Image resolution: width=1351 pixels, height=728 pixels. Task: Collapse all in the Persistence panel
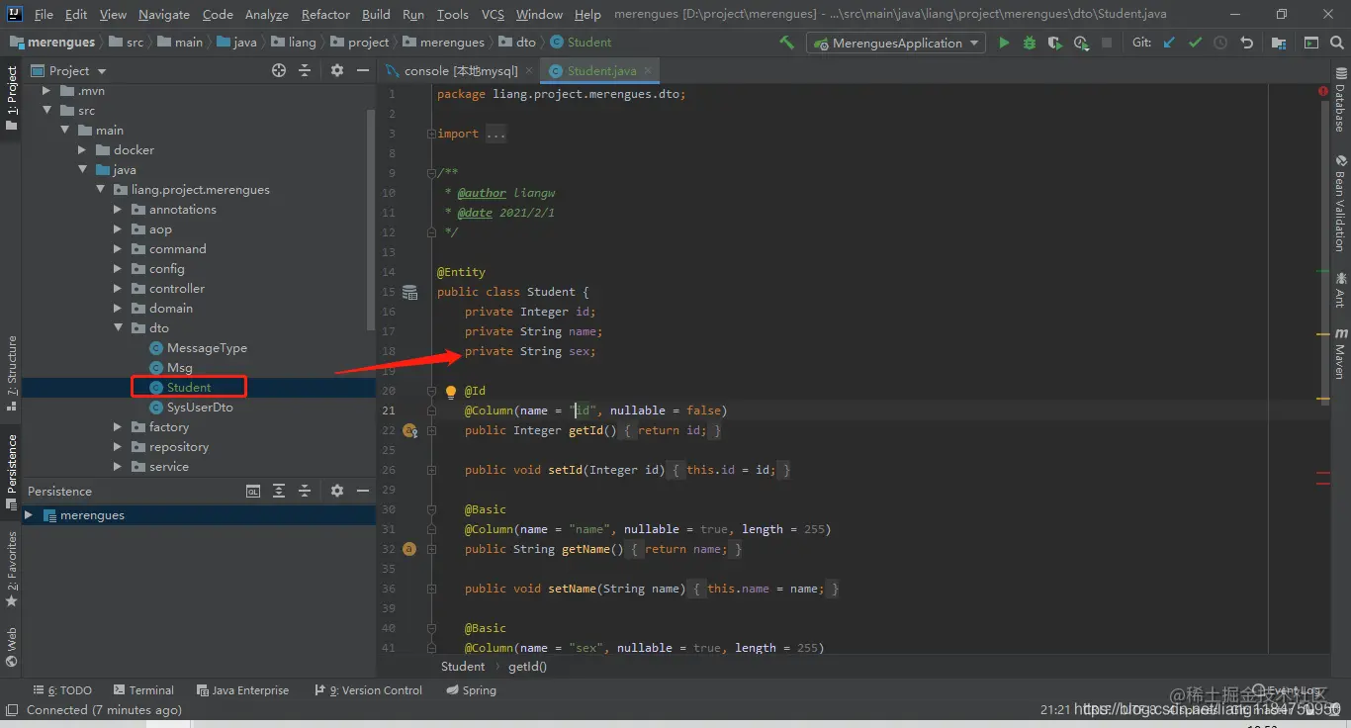click(305, 491)
